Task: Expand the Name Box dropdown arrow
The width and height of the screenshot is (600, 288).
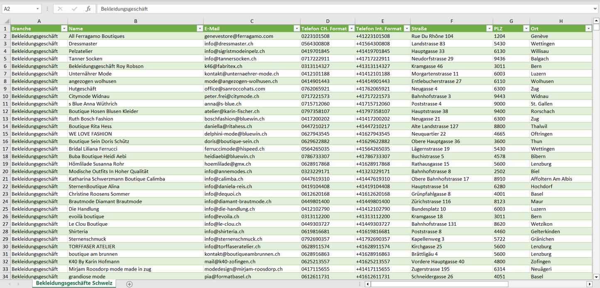Action: point(37,9)
